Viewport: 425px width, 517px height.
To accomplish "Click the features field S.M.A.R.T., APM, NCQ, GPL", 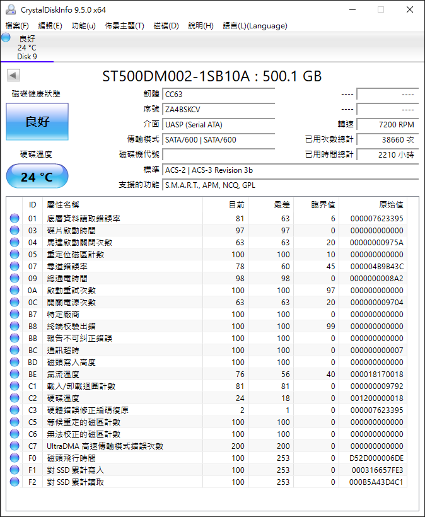I will (x=291, y=185).
